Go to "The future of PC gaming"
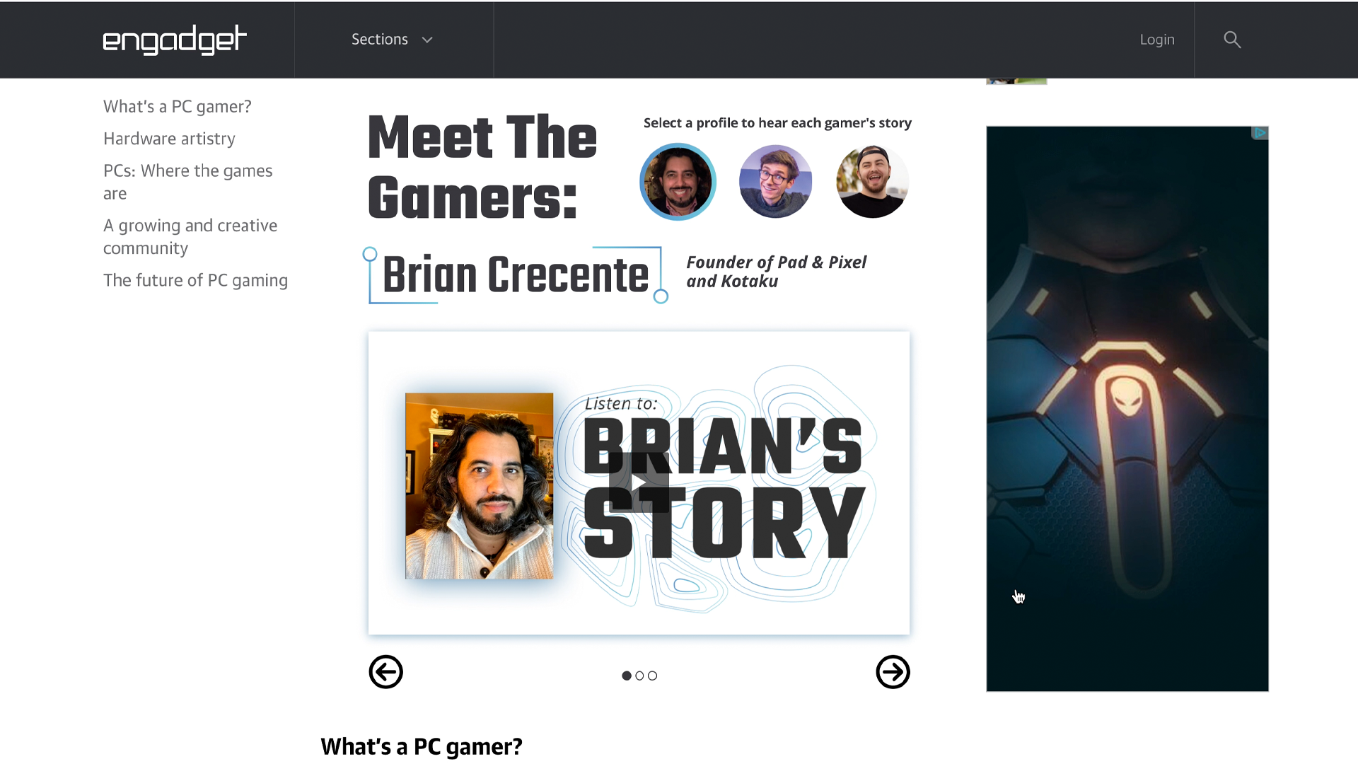The width and height of the screenshot is (1358, 764). [x=195, y=280]
